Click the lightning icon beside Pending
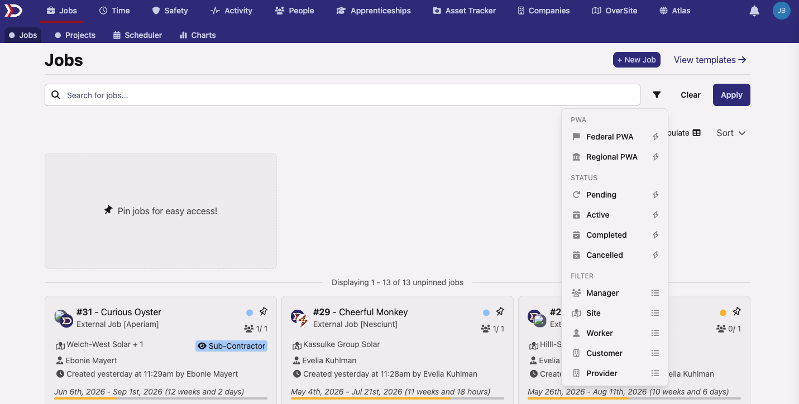 point(656,195)
